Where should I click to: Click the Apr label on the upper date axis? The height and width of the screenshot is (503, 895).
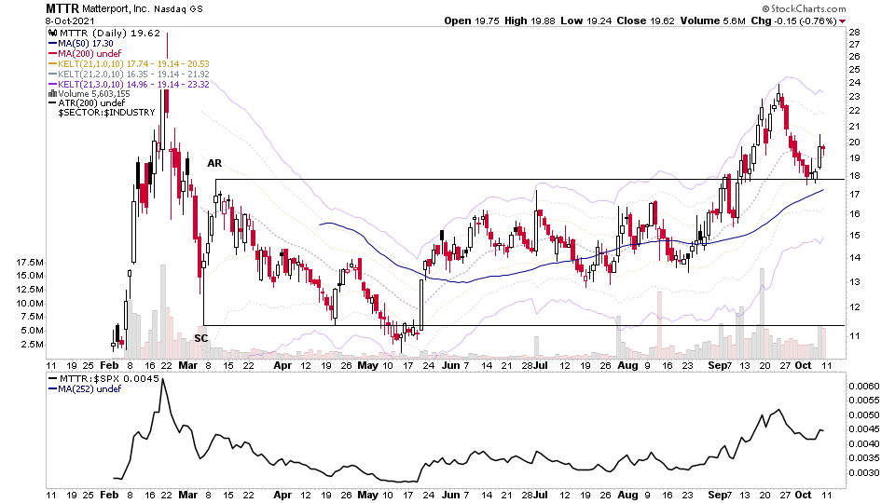[x=282, y=365]
